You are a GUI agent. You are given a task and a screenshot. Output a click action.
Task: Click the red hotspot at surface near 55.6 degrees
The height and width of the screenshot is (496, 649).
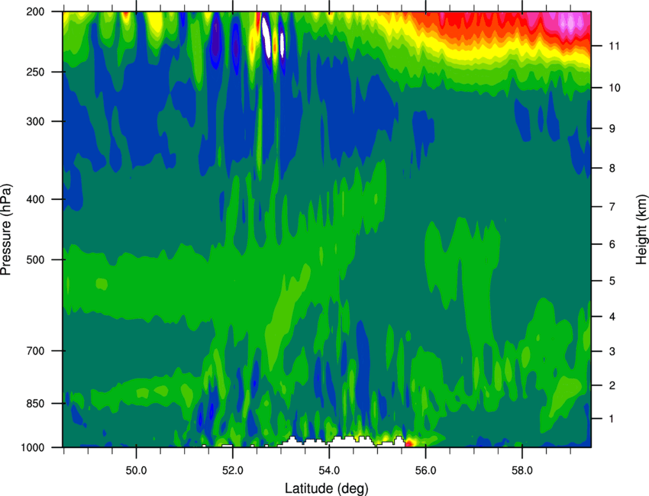(x=409, y=443)
